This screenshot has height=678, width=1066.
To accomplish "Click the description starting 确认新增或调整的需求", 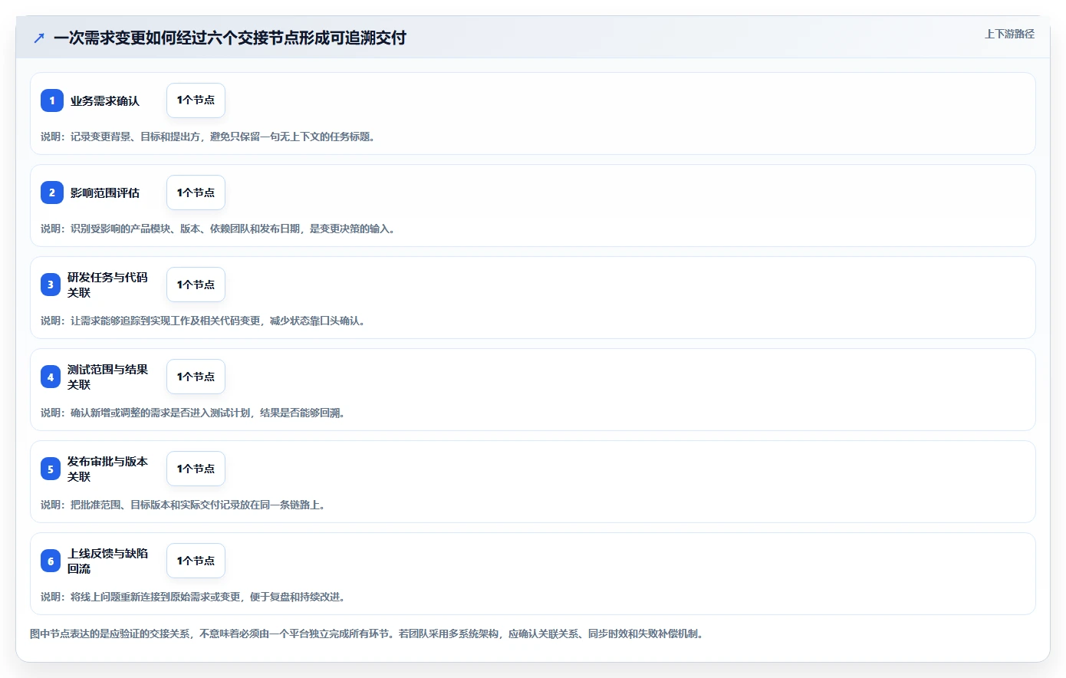I will click(x=193, y=413).
